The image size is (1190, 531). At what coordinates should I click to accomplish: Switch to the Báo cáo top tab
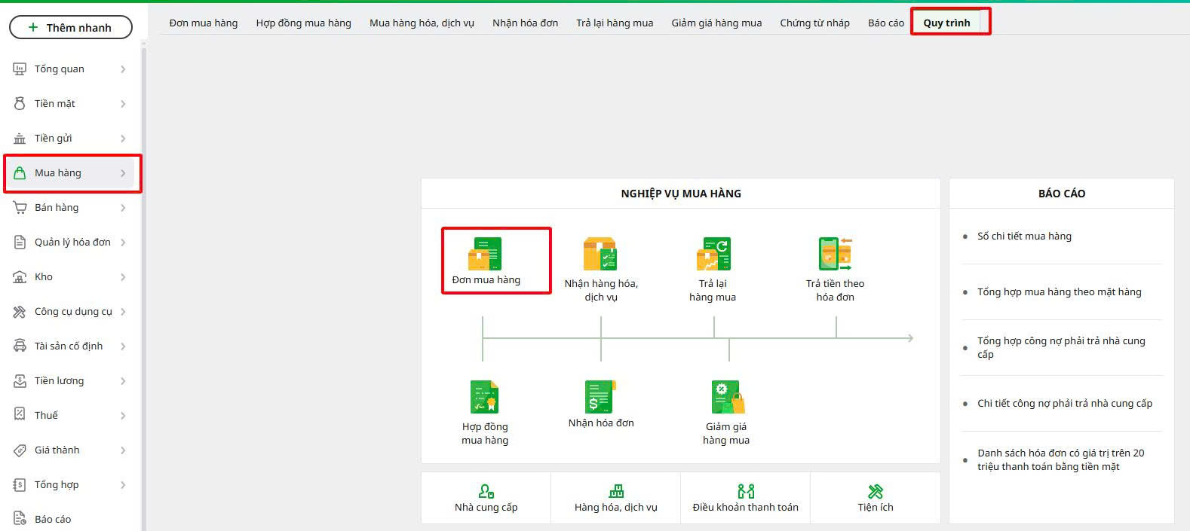[885, 23]
